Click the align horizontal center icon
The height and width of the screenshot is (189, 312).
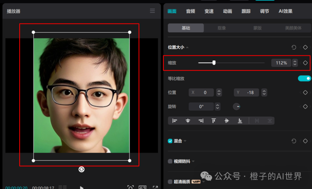(188, 121)
